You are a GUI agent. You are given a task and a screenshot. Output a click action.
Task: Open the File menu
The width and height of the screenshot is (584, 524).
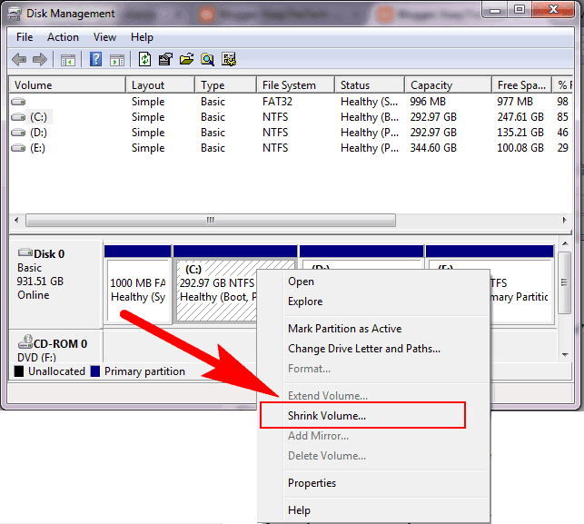[x=25, y=37]
